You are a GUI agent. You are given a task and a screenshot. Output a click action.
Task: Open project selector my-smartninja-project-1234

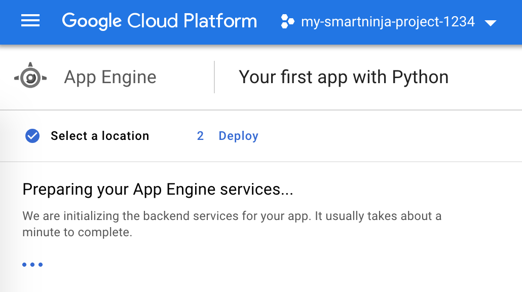388,22
